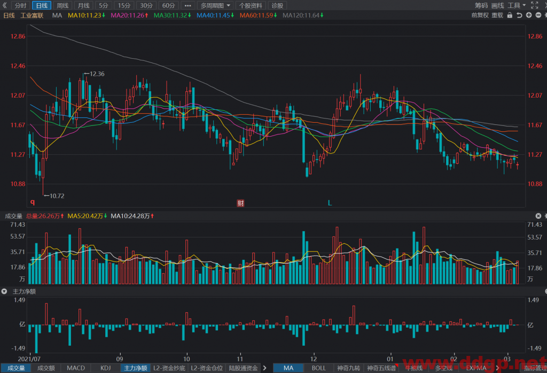Switch to the 月线 monthly period
547x373 pixels.
84,5
